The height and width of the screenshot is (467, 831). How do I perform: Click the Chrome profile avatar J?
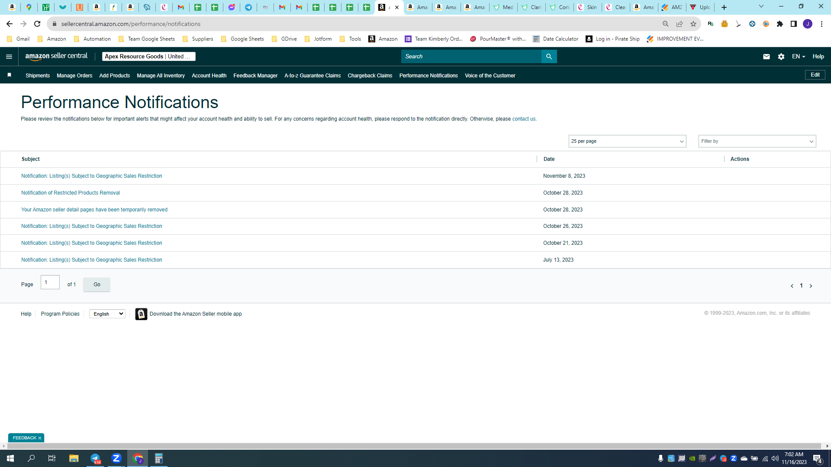(x=808, y=24)
